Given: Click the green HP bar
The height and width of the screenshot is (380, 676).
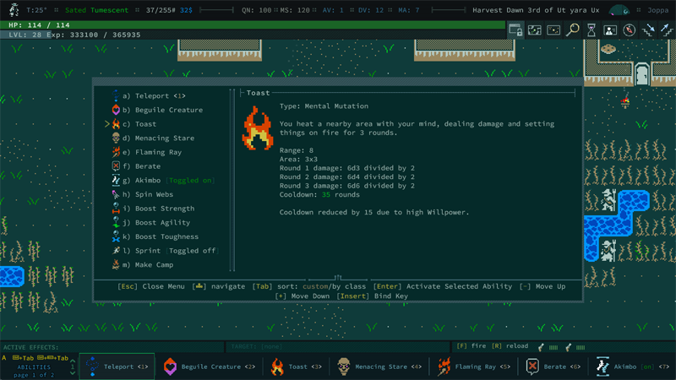Looking at the screenshot, I should 253,25.
